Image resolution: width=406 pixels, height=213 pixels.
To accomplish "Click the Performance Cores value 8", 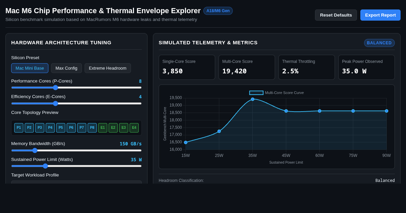I will pyautogui.click(x=140, y=81).
